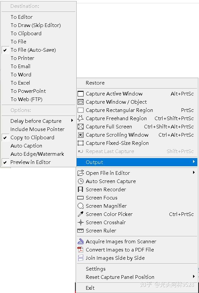Screen dimensions: 199x293
Task: Select the To Clipboard destination
Action: [26, 34]
